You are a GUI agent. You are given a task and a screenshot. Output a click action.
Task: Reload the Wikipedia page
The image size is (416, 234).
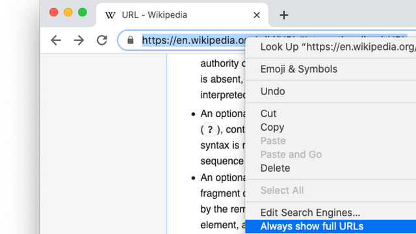click(102, 40)
